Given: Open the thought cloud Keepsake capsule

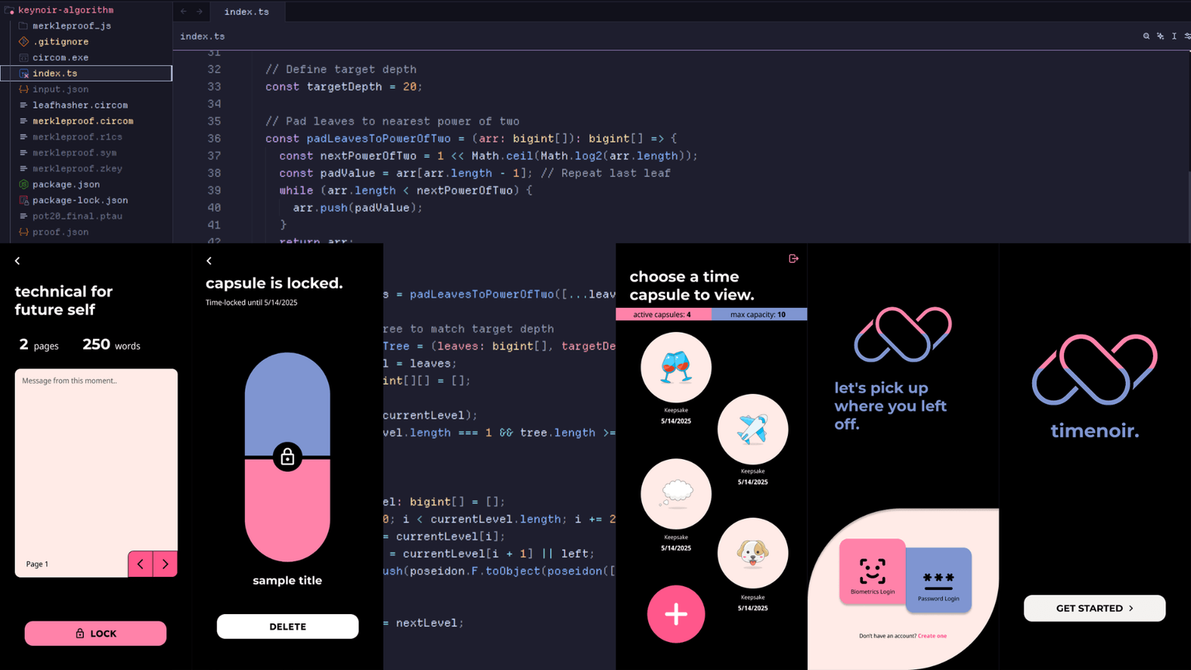Looking at the screenshot, I should tap(676, 494).
